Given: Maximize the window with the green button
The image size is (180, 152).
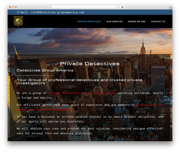Looking at the screenshot, I should (16, 7).
